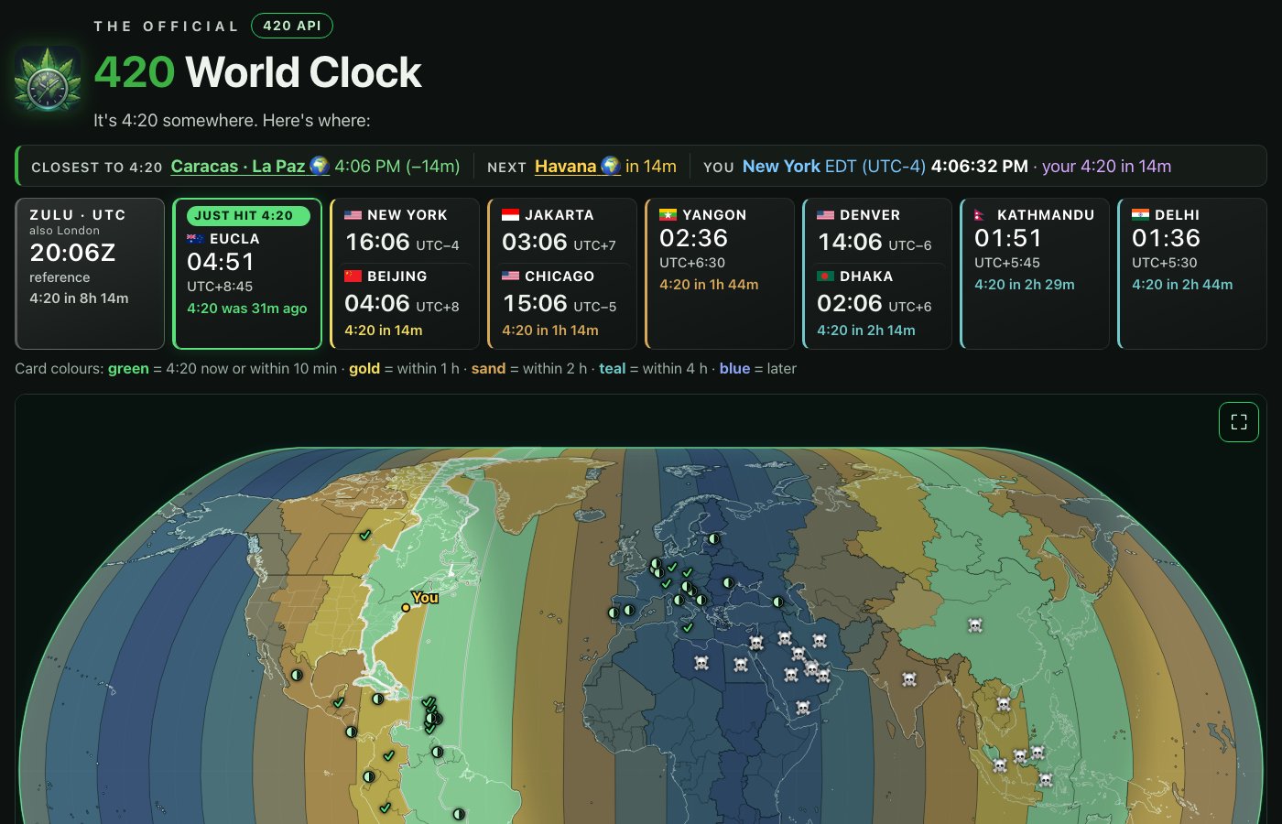
Task: Select the '420 World Clock' heading
Action: tap(257, 72)
